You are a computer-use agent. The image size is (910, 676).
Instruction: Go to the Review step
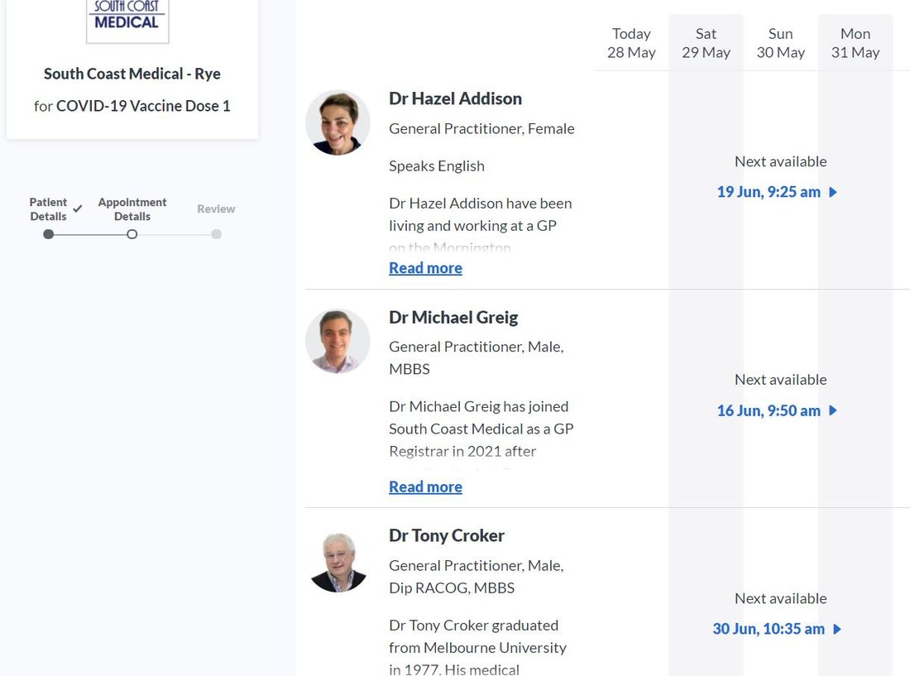point(216,209)
